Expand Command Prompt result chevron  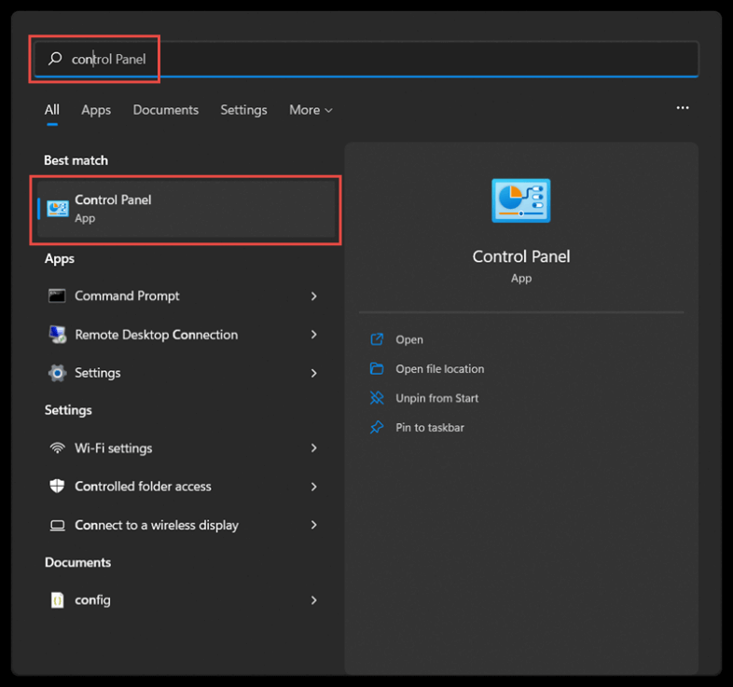coord(314,296)
